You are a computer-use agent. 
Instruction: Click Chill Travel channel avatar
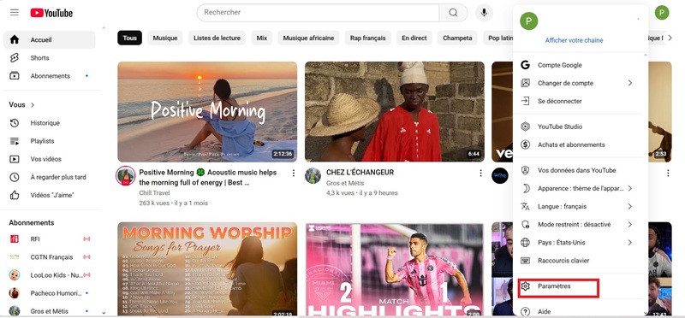tap(125, 176)
